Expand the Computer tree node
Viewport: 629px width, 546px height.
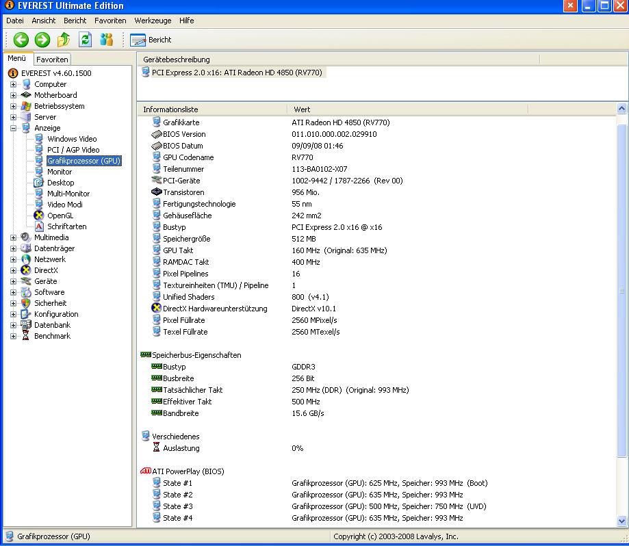point(13,84)
